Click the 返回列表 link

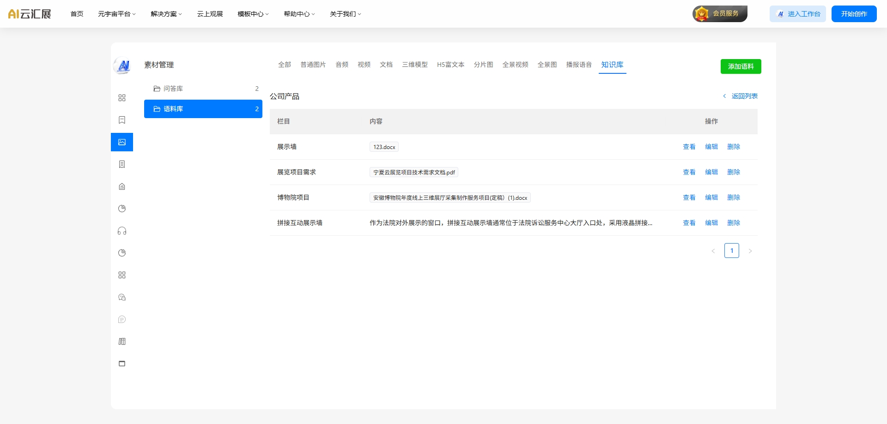(744, 96)
